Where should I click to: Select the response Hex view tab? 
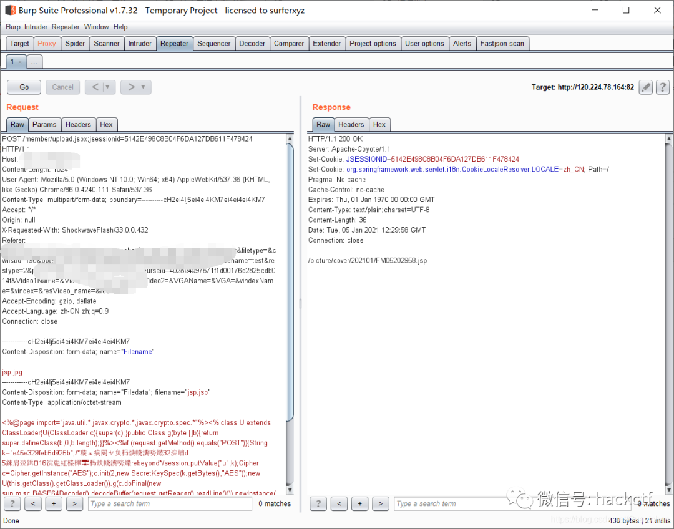click(379, 125)
